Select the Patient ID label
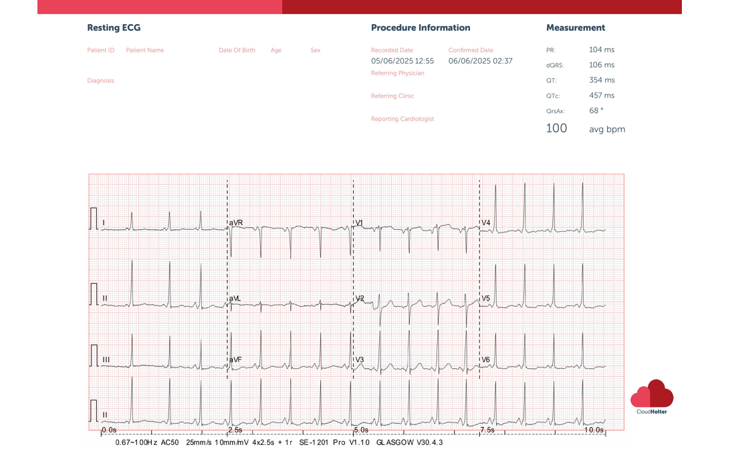 point(100,50)
